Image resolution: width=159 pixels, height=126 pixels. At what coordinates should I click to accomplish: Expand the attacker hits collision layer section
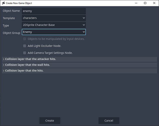pos(30,59)
